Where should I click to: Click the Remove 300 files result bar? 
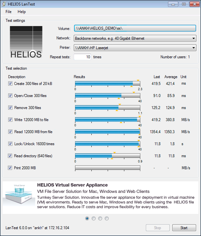108,107
